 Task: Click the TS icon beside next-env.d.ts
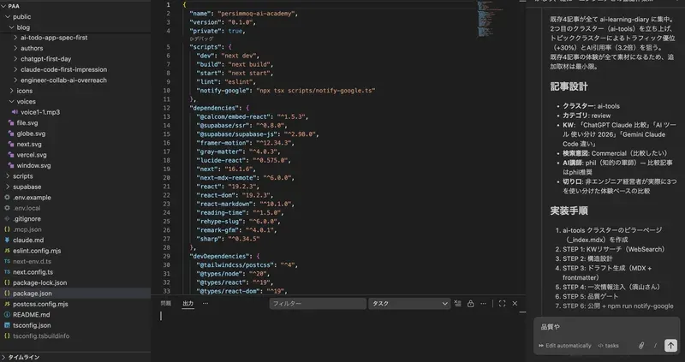[7, 262]
